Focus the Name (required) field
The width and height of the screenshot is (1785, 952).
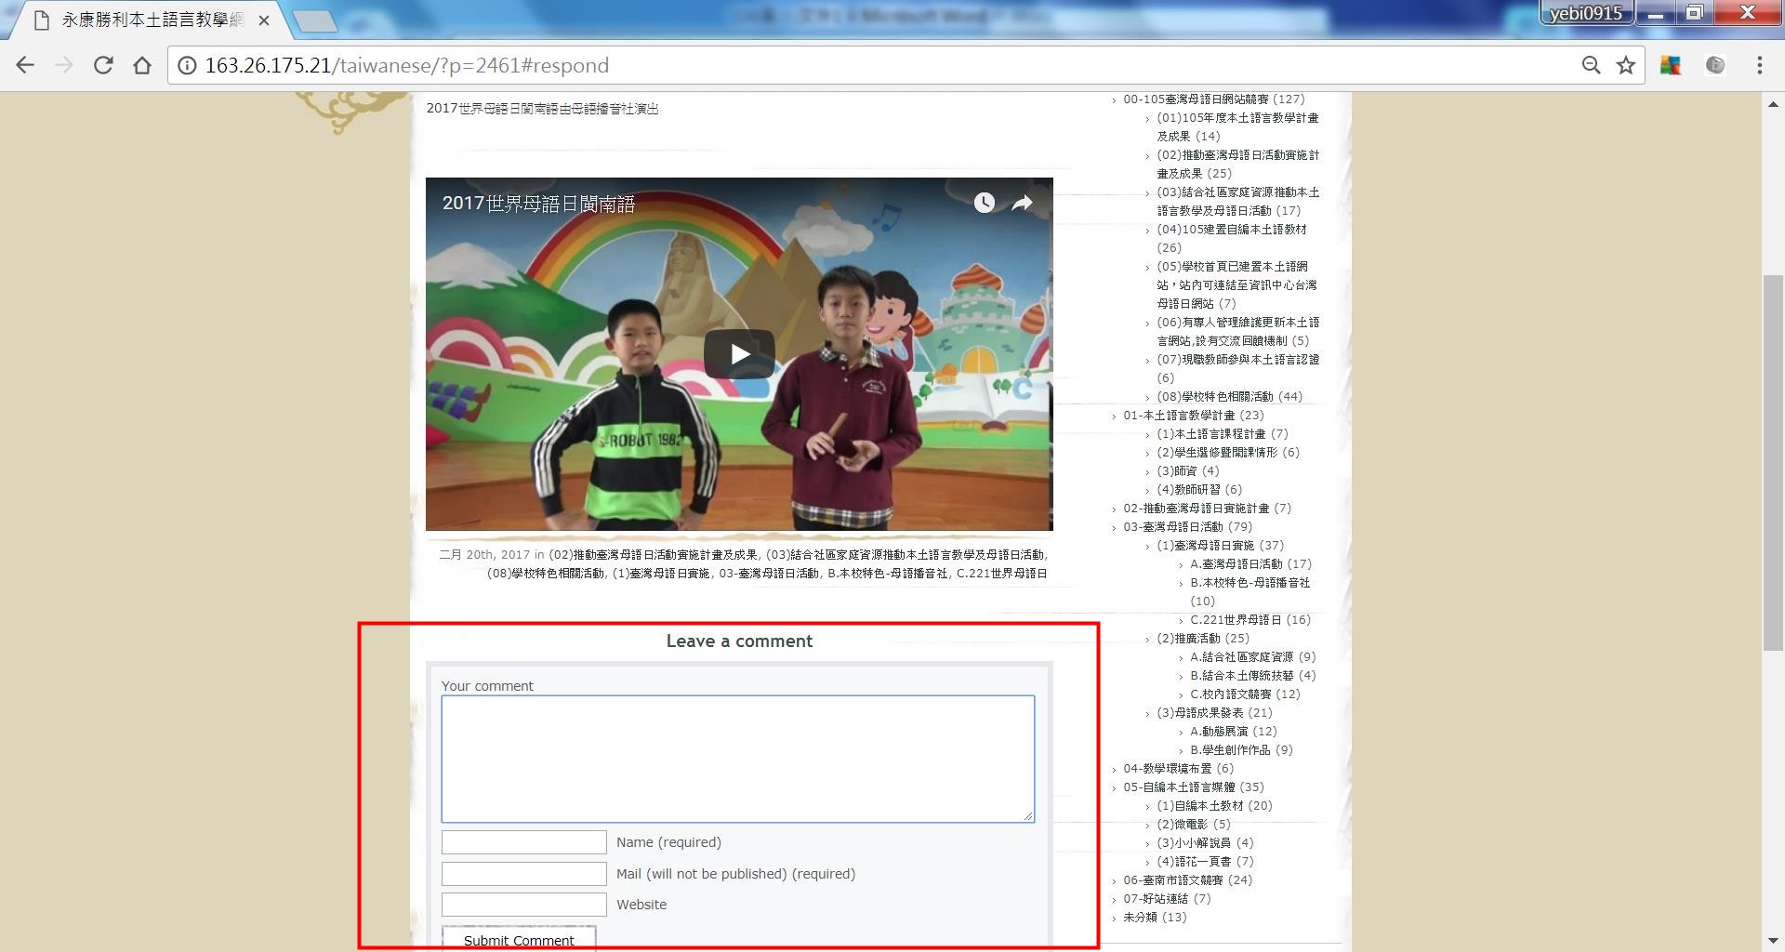[x=523, y=842]
